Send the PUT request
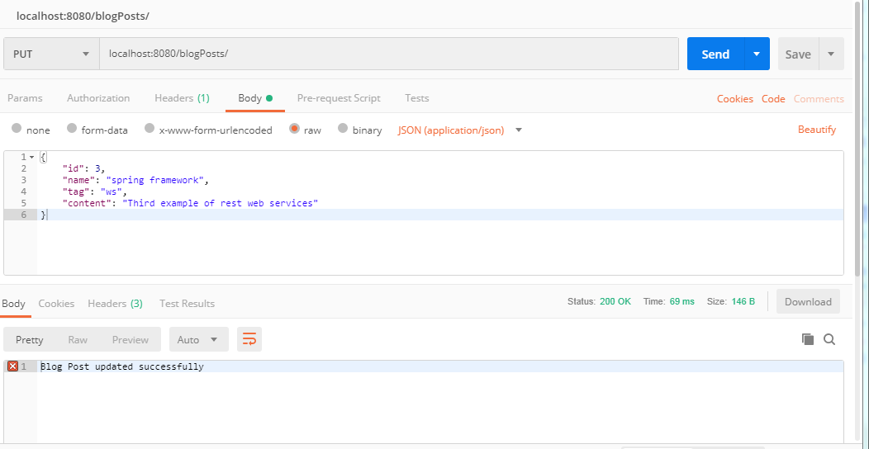This screenshot has width=869, height=449. click(715, 54)
